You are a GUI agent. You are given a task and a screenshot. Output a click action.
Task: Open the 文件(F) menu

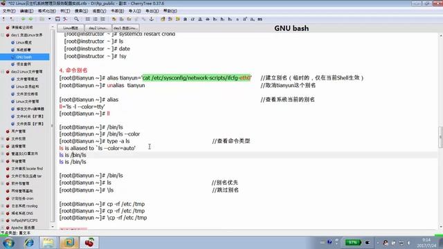coord(9,11)
